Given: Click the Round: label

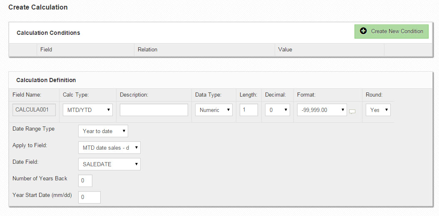Looking at the screenshot, I should (x=374, y=95).
